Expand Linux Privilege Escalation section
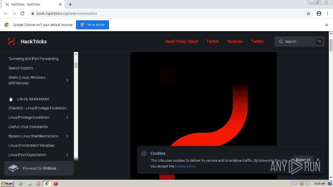The height and width of the screenshot is (187, 333). click(67, 117)
